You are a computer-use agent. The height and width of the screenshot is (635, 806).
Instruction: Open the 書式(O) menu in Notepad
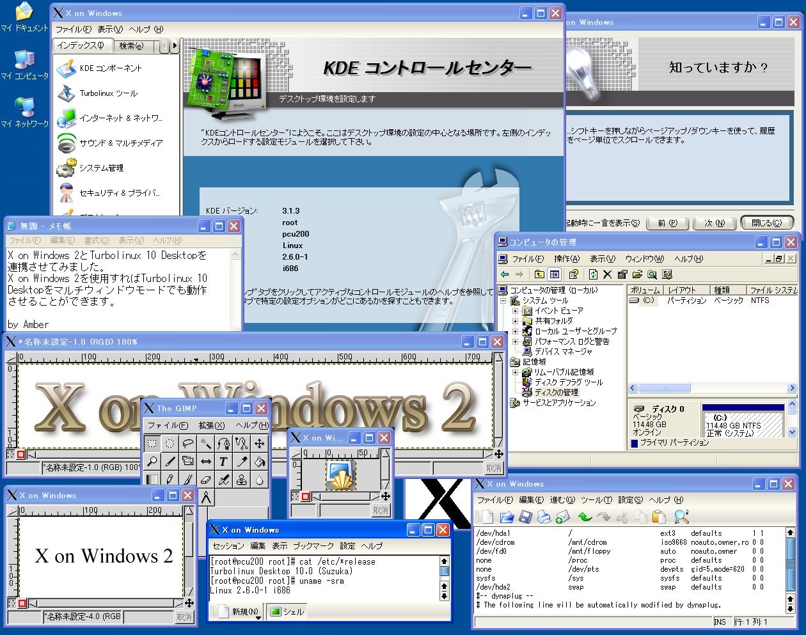[97, 240]
